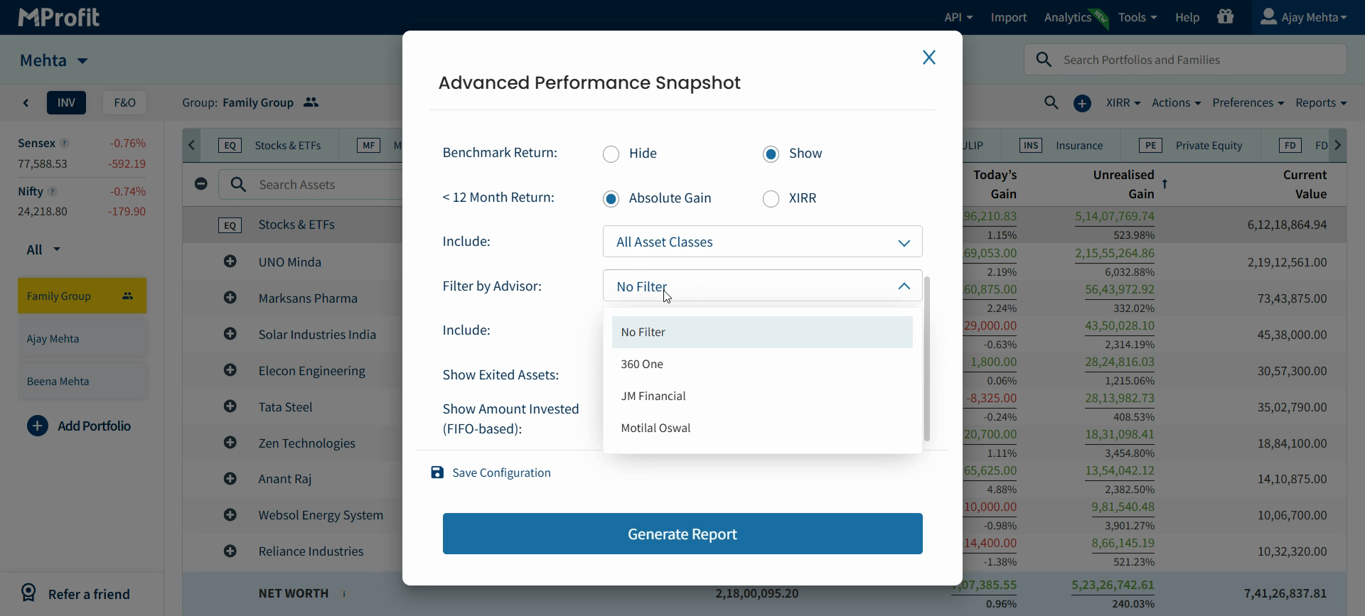1365x616 pixels.
Task: Open the Help link
Action: 1187,17
